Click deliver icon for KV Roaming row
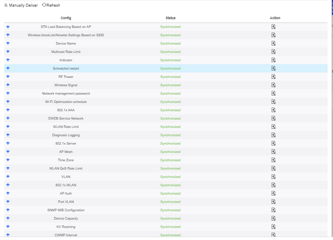Image resolution: width=333 pixels, height=240 pixels. 273,227
